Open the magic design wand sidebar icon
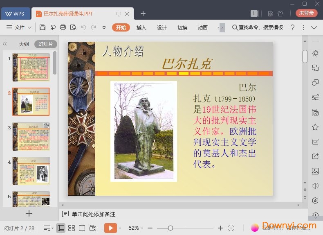The image size is (323, 235). 315,53
